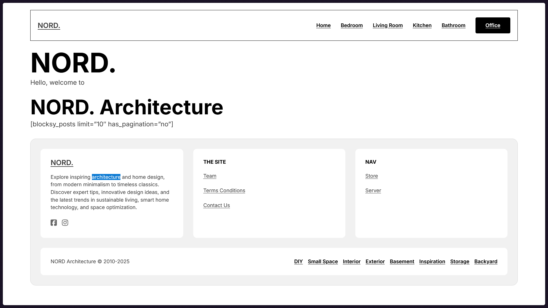Open the Bedroom navigation link

pyautogui.click(x=352, y=25)
